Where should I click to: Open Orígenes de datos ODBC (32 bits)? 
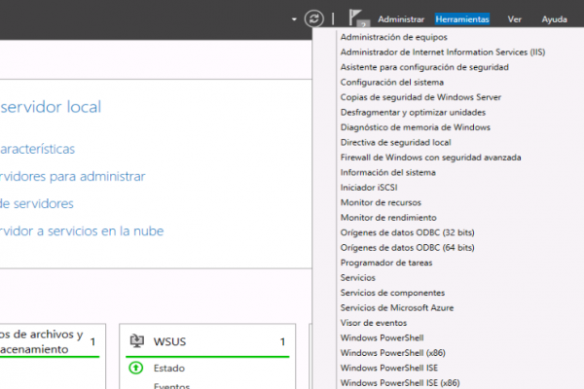(x=407, y=232)
